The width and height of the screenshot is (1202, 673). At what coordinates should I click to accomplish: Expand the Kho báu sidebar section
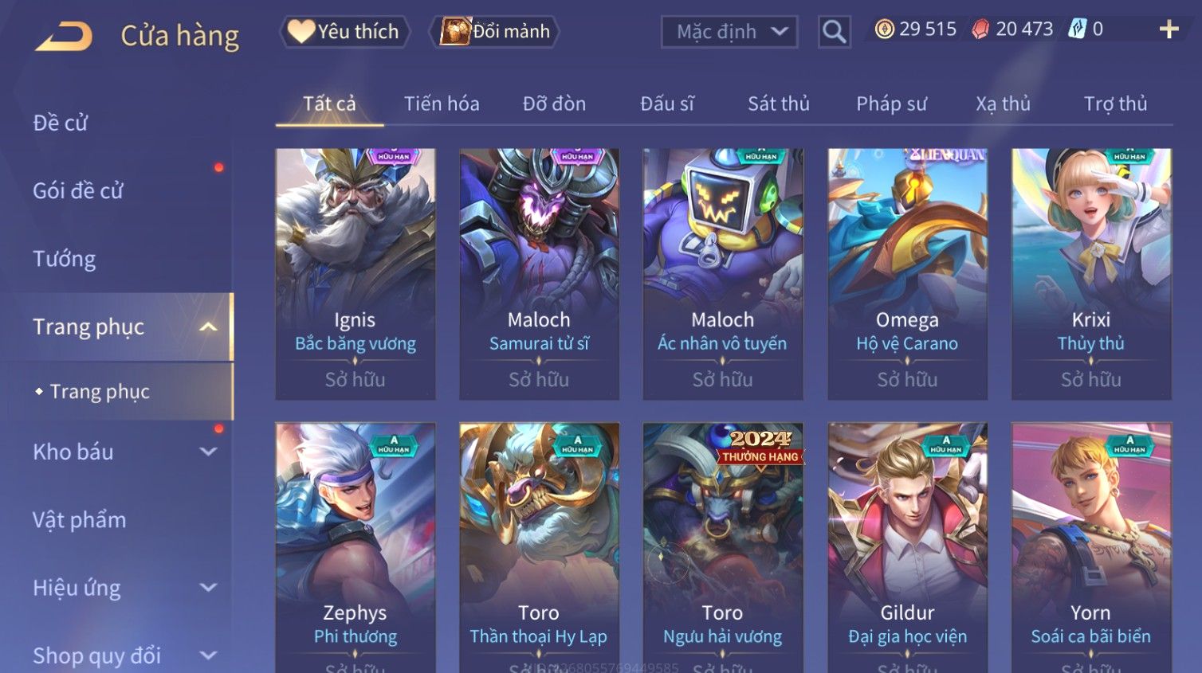click(208, 452)
